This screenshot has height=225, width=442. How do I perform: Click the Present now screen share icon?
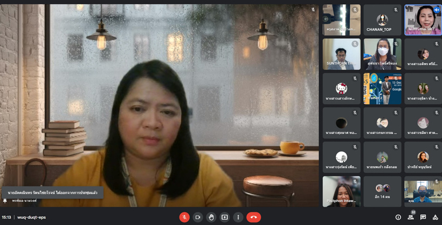point(225,217)
